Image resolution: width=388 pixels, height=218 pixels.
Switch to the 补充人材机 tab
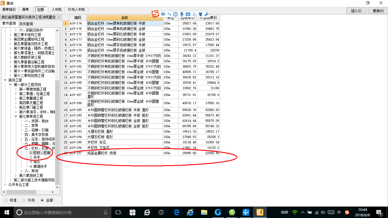(x=76, y=9)
